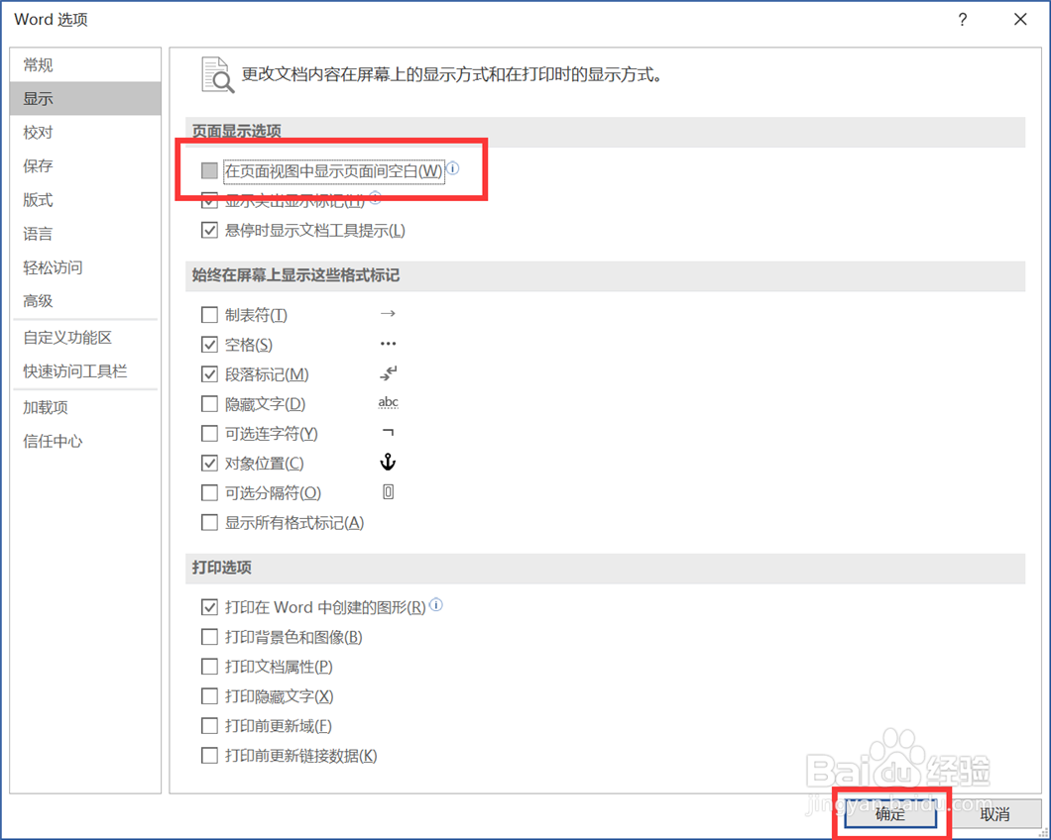Open the 版式 options category
The height and width of the screenshot is (840, 1051).
[x=85, y=200]
